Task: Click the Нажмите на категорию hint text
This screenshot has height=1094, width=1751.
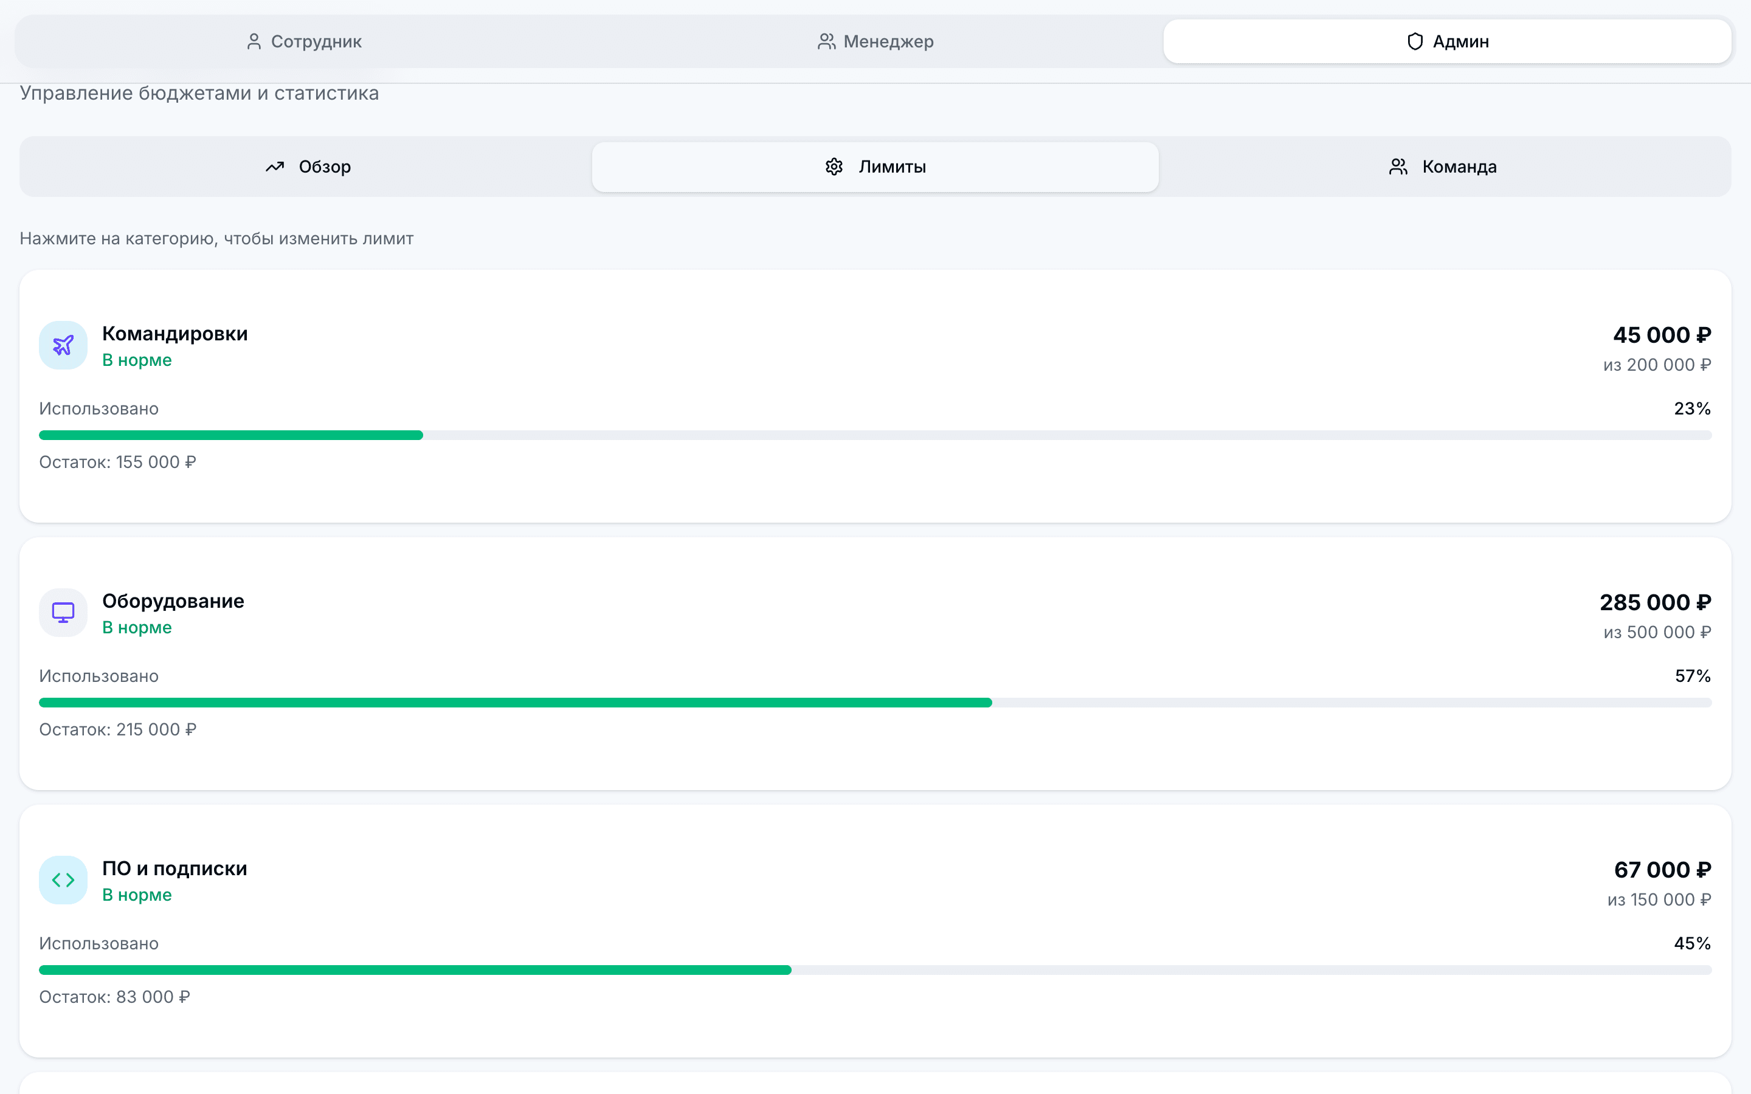Action: tap(216, 239)
